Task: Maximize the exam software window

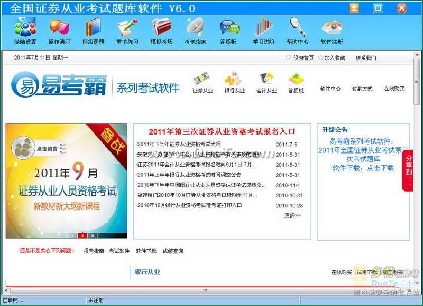Action: [x=378, y=8]
